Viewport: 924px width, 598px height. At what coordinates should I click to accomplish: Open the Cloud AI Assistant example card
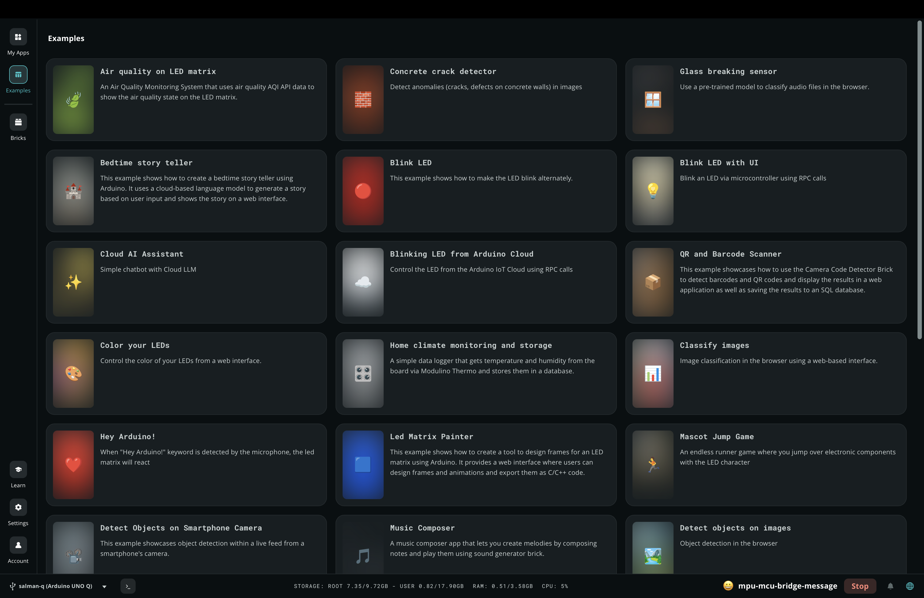click(186, 282)
